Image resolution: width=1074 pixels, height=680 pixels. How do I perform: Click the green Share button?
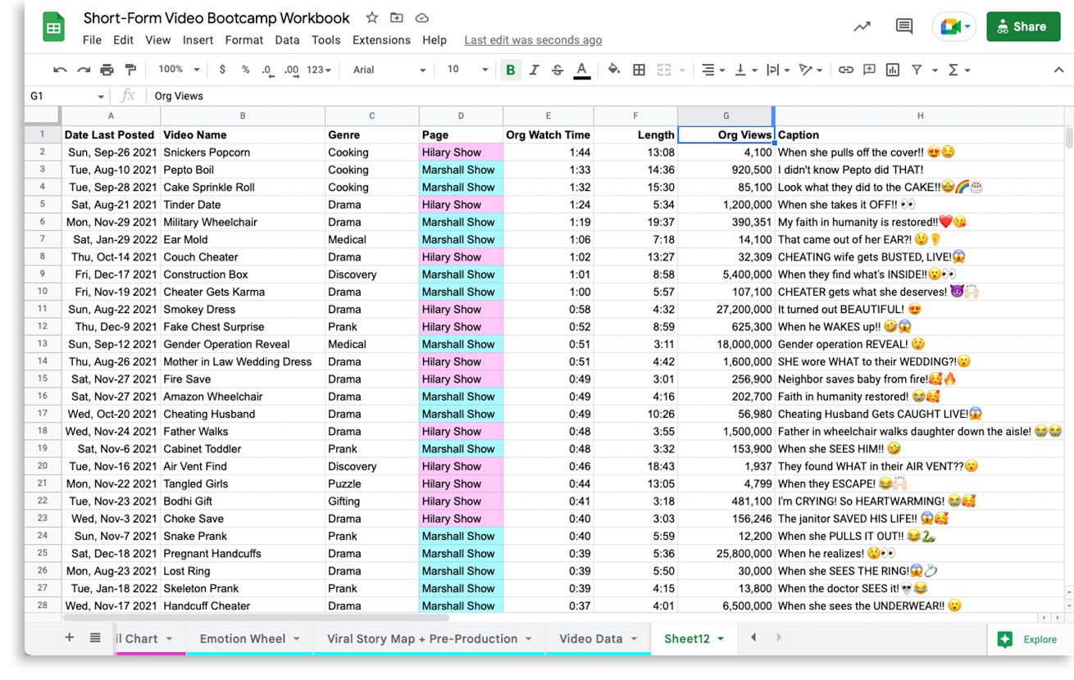point(1022,26)
